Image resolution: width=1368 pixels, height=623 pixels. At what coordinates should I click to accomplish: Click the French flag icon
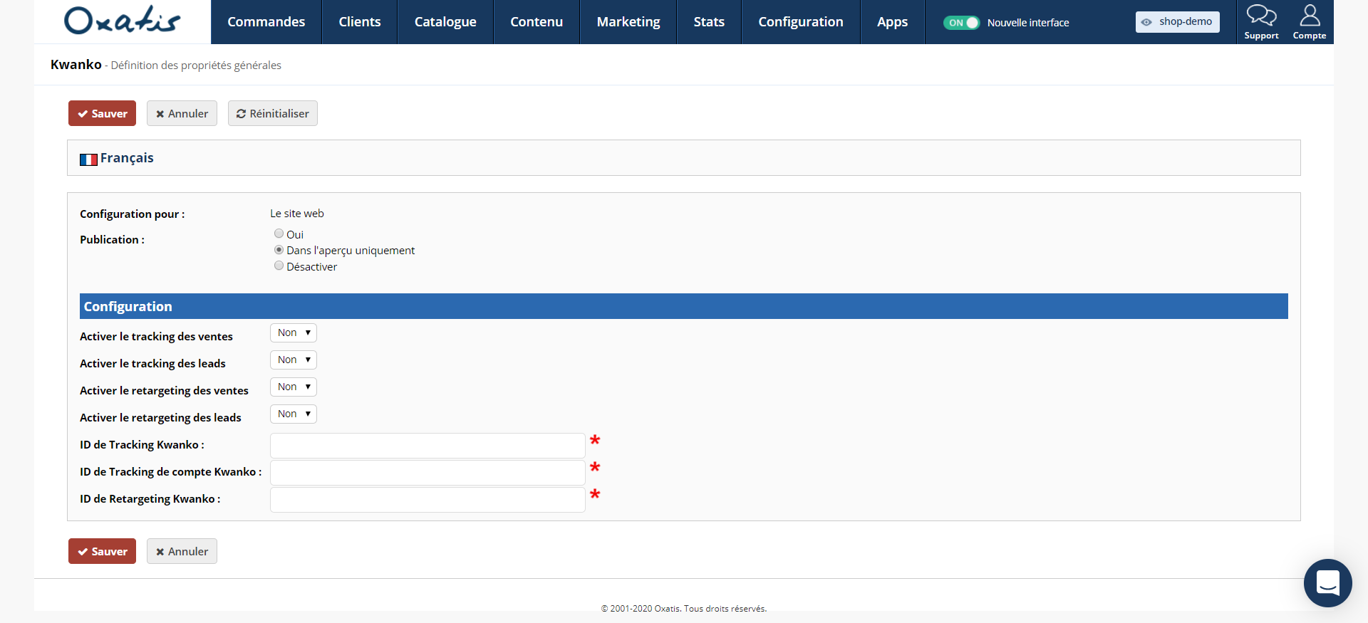pyautogui.click(x=88, y=159)
